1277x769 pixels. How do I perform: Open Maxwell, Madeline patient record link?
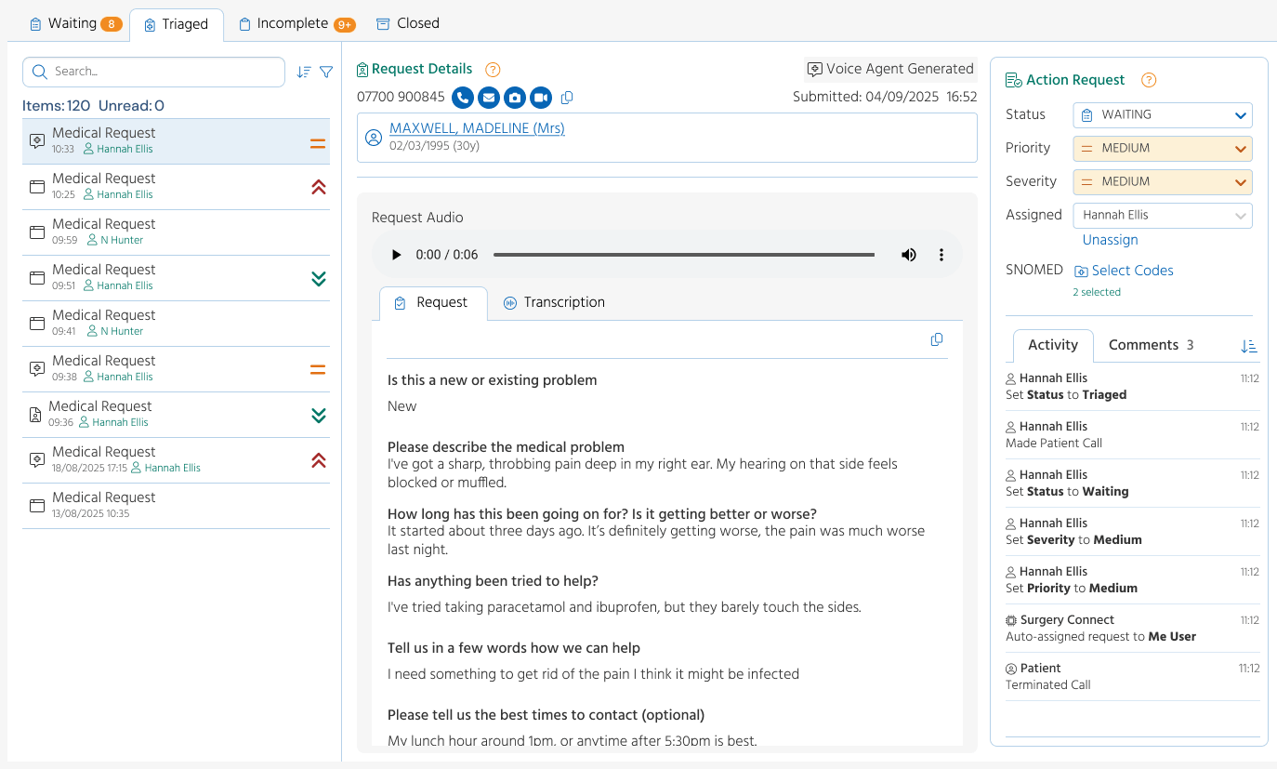(477, 129)
